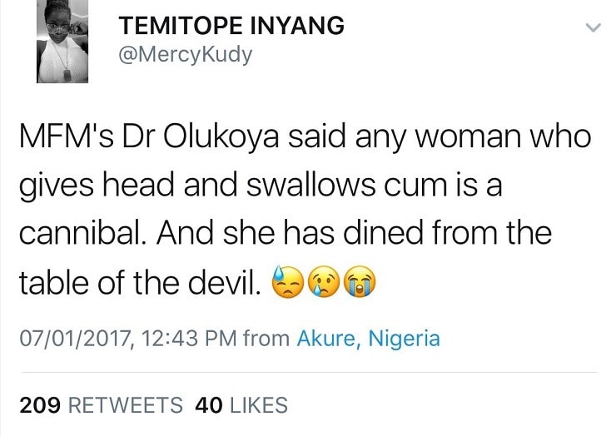Open the Akure, Nigeria location link

[x=368, y=339]
